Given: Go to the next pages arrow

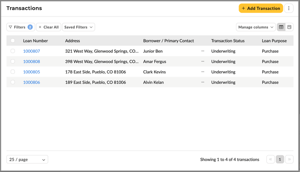Looking at the screenshot, I should (x=289, y=159).
